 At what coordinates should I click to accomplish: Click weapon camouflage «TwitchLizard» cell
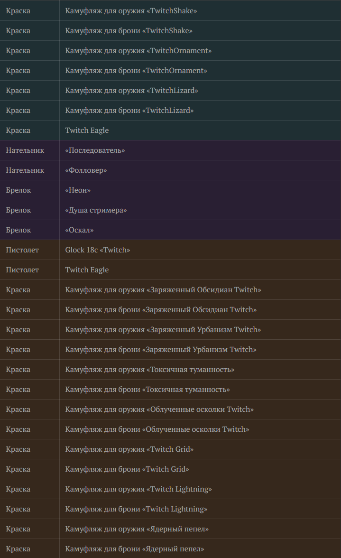200,90
